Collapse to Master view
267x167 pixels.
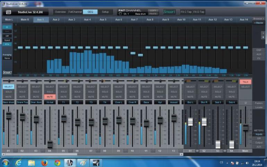click(x=258, y=23)
